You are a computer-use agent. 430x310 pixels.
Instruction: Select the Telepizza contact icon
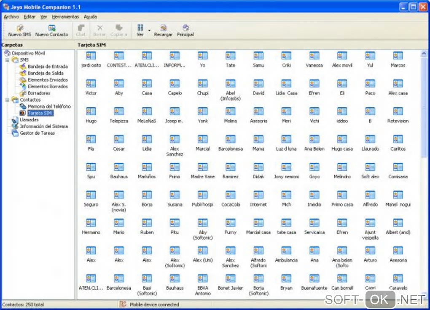click(x=119, y=111)
